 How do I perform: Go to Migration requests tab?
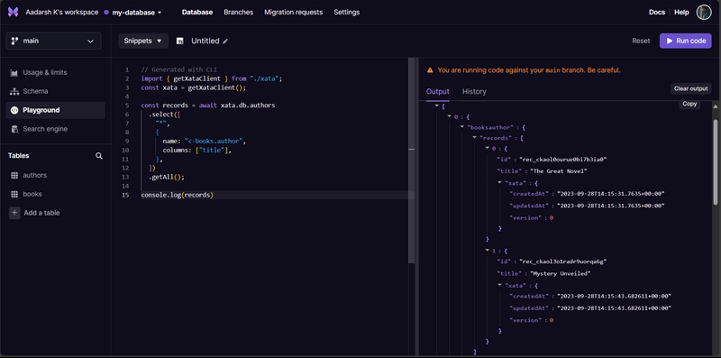coord(294,13)
